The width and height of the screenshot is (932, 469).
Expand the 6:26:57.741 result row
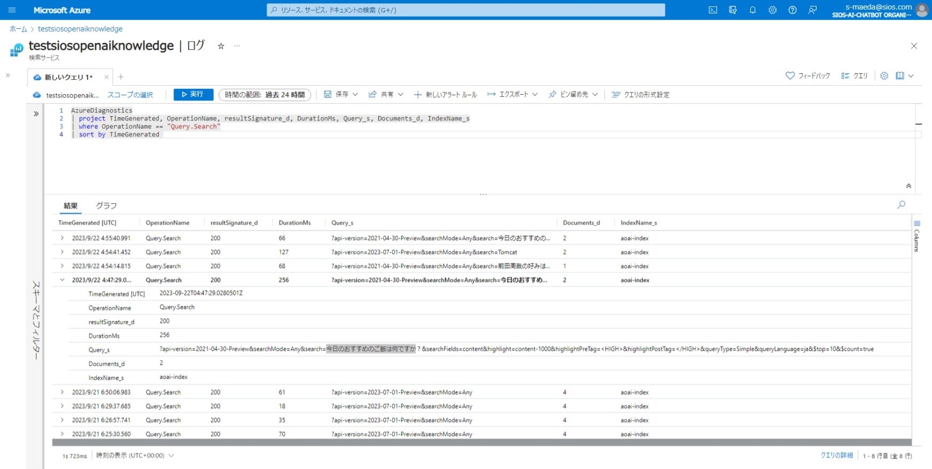(x=62, y=420)
